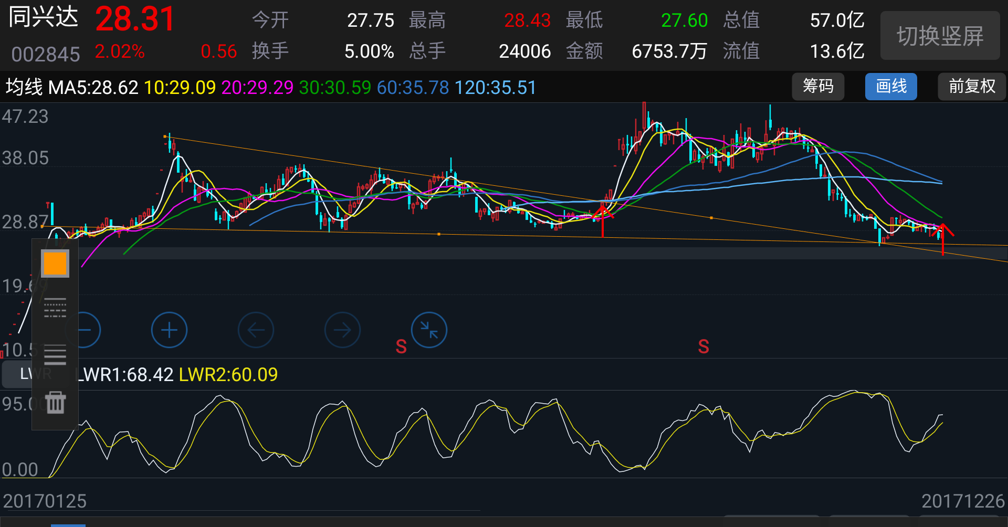Delete drawing with the trash icon
Image resolution: width=1008 pixels, height=527 pixels.
[55, 403]
